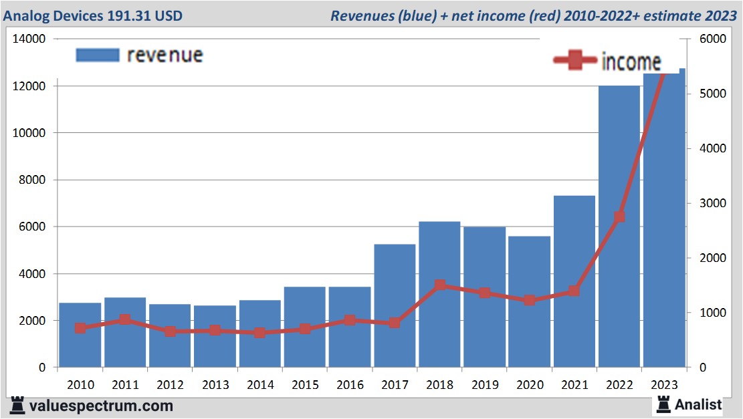Click the 2016 income data marker
Viewport: 743px width, 419px height.
350,320
